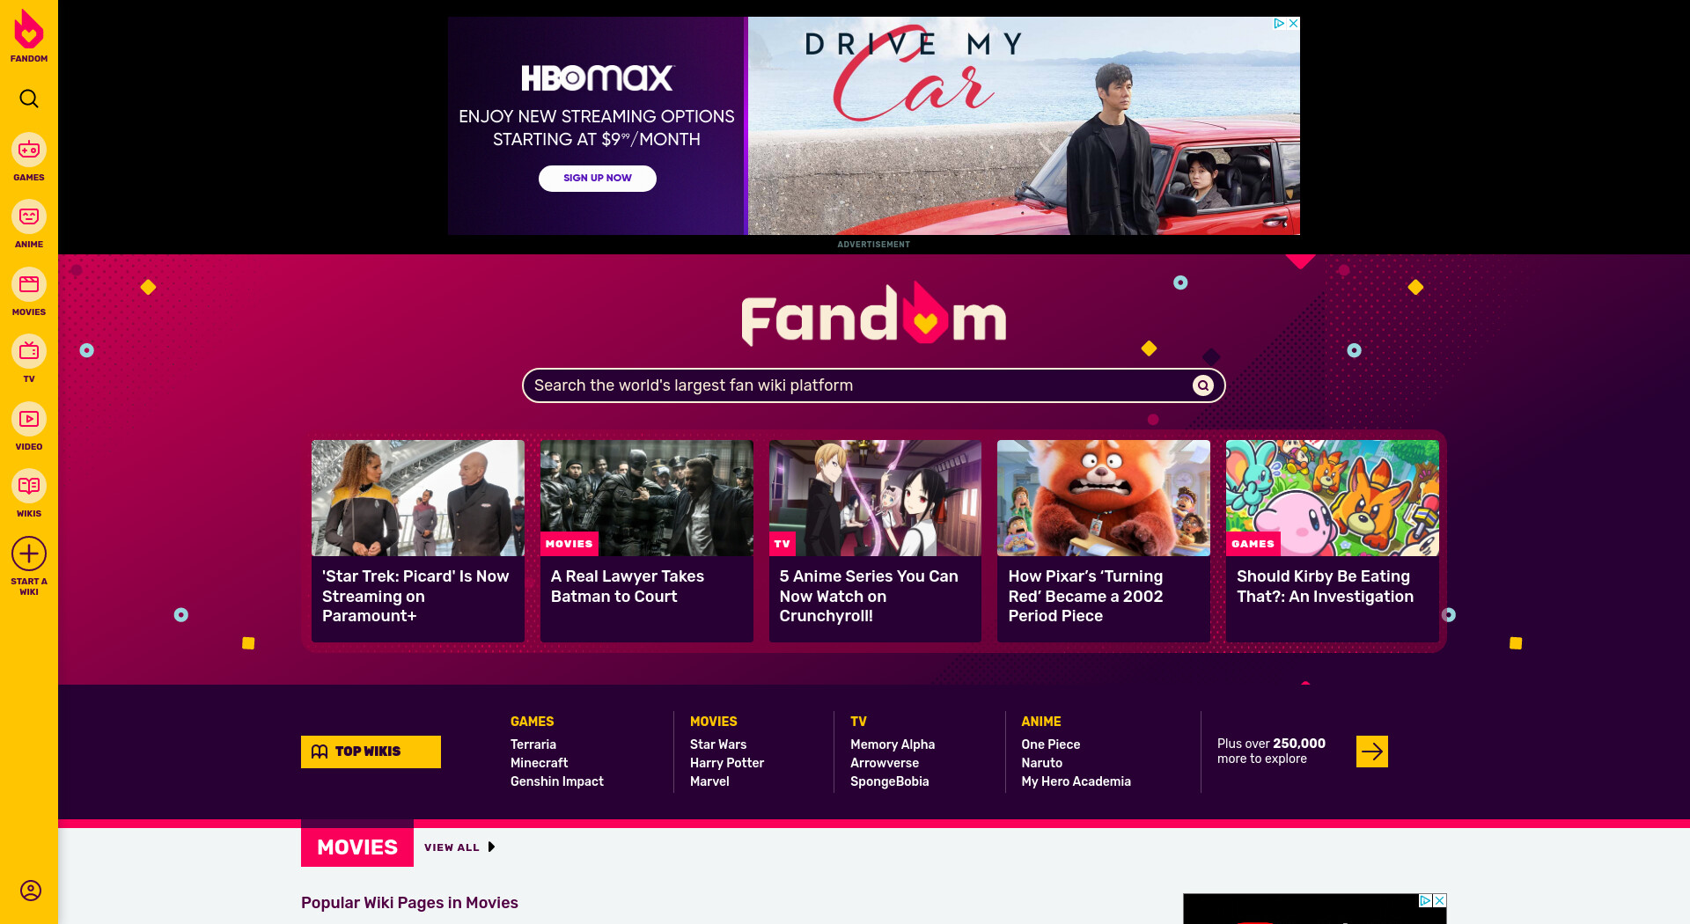Open the Memory Alpha wiki link
Viewport: 1690px width, 924px height.
tap(892, 744)
